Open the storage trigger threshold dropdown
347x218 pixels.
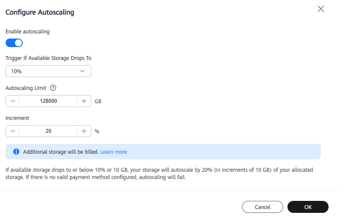tap(48, 71)
